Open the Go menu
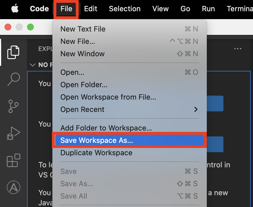Screen dimensions: 253x207 point(185,9)
